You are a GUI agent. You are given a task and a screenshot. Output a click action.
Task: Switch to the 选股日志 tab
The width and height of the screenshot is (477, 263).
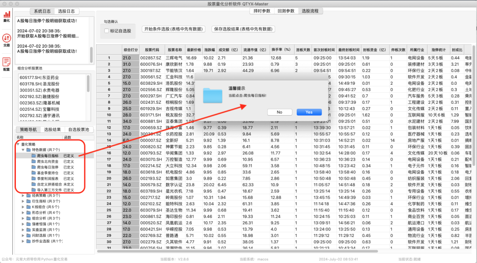(x=67, y=11)
